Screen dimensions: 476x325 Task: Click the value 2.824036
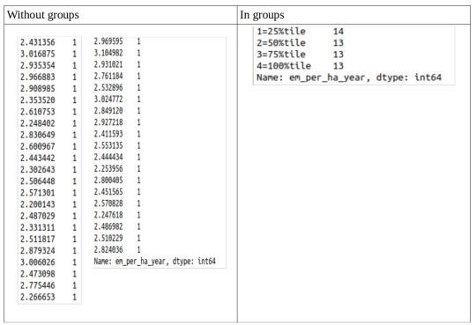tap(108, 250)
